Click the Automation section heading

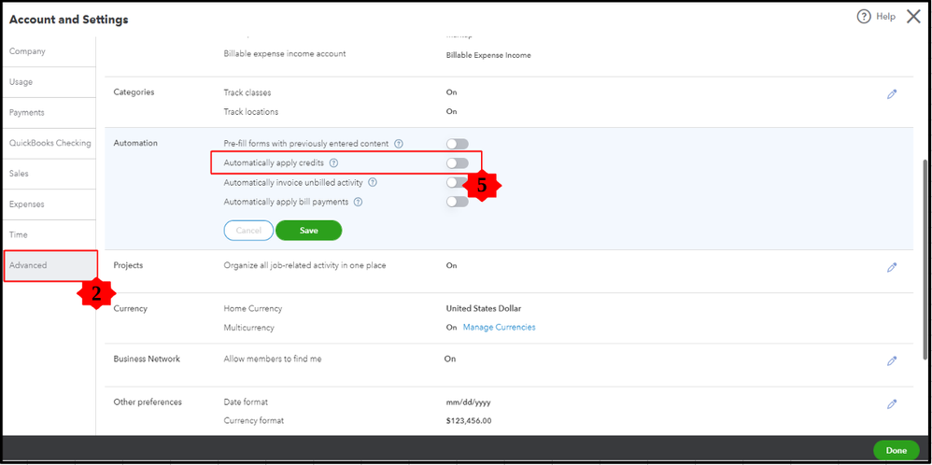click(x=135, y=143)
